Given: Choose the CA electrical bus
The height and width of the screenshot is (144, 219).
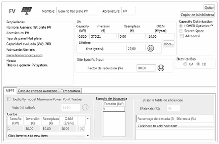Looking at the screenshot, I should click(x=185, y=64).
